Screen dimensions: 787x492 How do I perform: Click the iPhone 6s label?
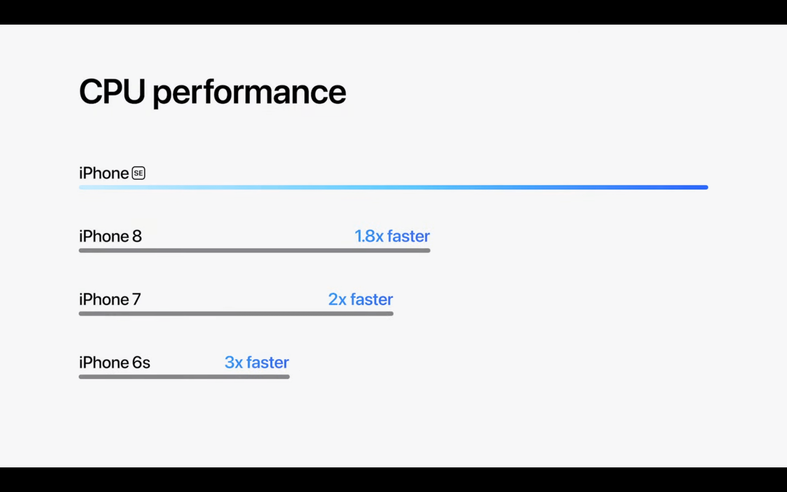[x=114, y=363]
